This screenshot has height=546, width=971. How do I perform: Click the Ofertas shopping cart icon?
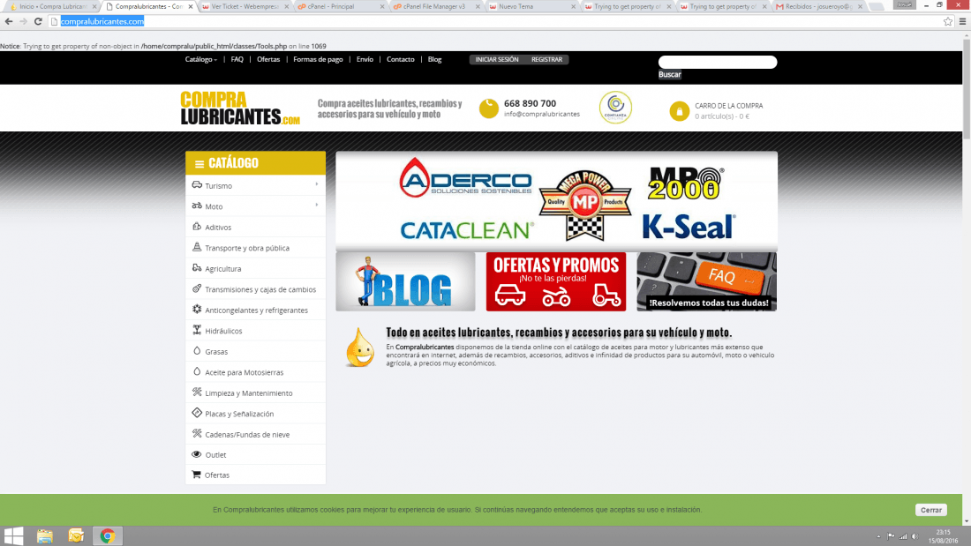196,475
